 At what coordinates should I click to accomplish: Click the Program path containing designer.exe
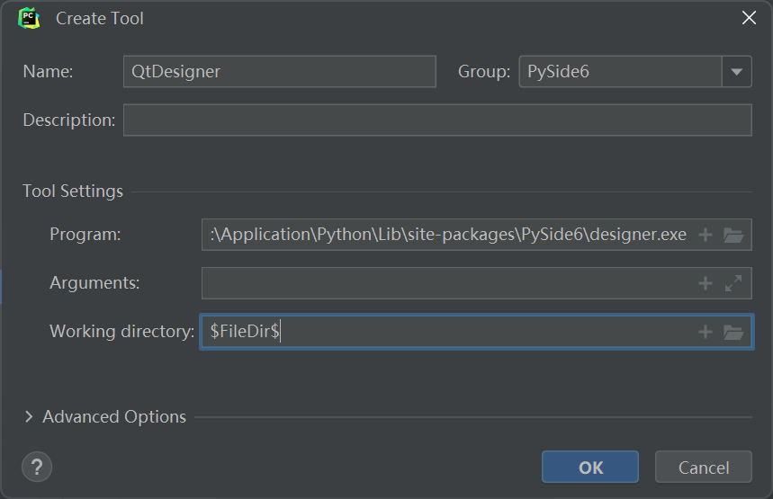point(448,235)
